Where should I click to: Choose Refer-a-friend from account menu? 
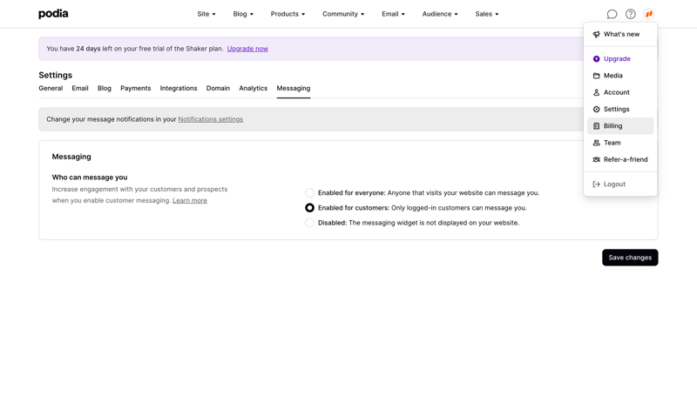pos(620,159)
